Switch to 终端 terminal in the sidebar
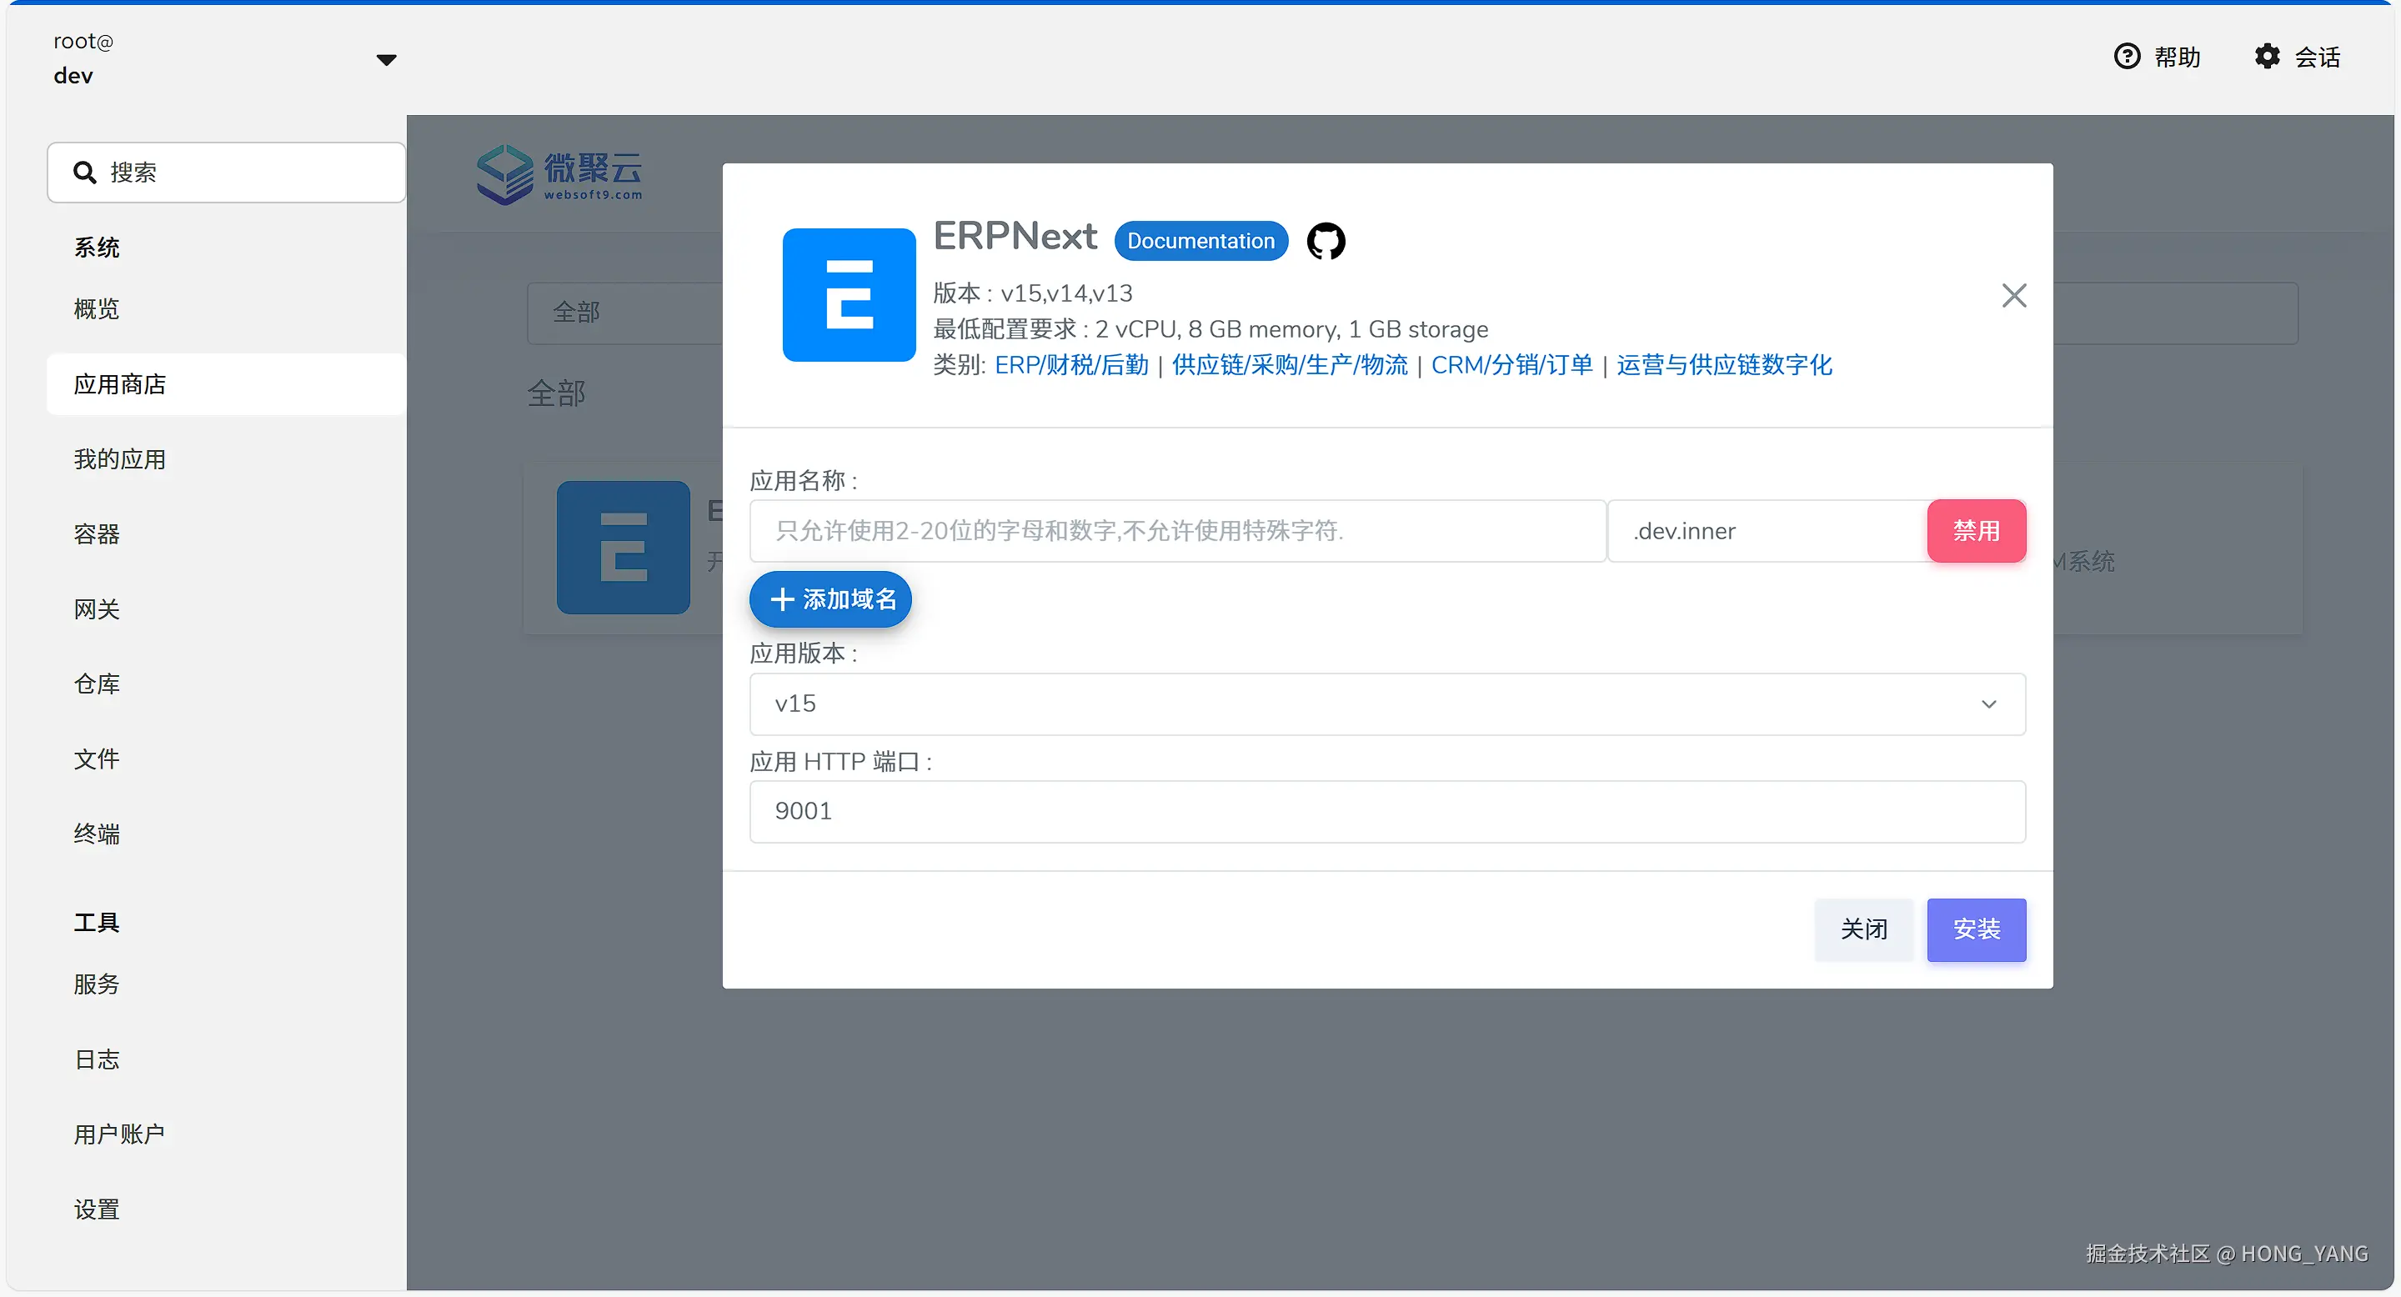Image resolution: width=2401 pixels, height=1297 pixels. (x=96, y=834)
